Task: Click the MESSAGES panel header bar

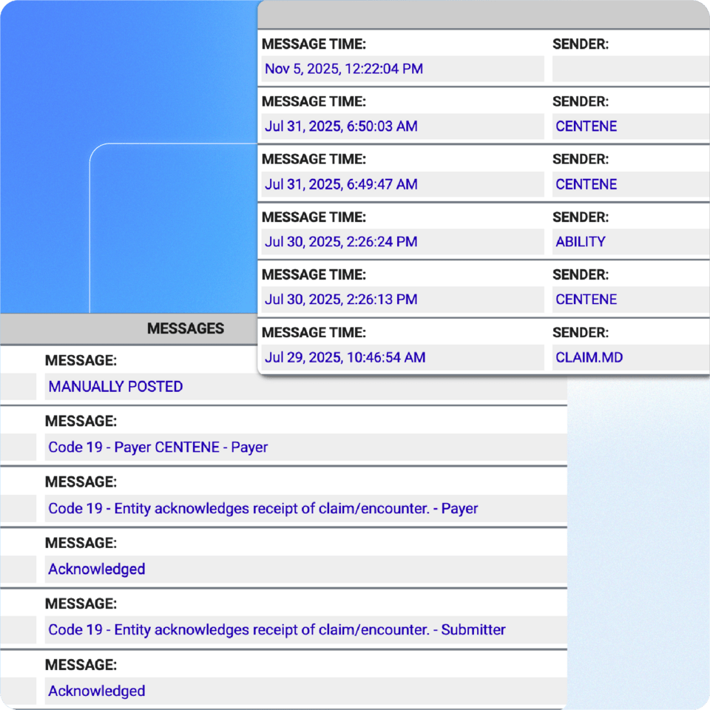Action: (x=185, y=328)
